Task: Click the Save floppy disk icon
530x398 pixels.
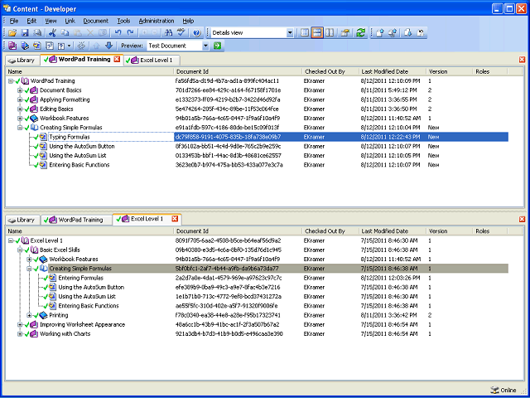Action: coord(25,33)
